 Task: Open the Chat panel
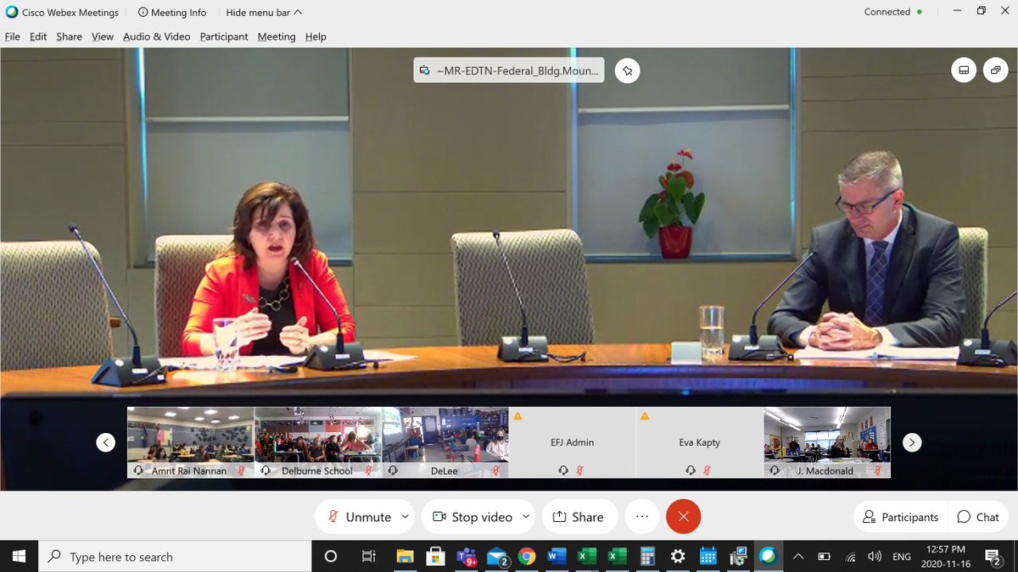pyautogui.click(x=978, y=517)
